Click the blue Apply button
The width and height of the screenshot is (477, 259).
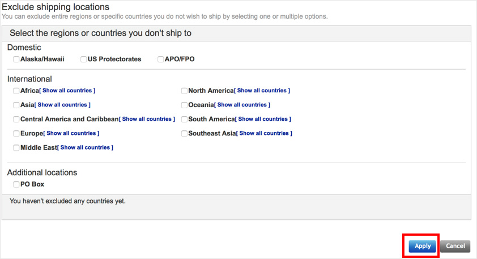pos(422,246)
